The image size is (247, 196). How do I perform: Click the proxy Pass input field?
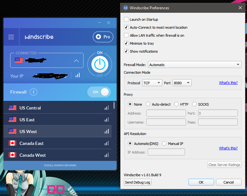218,122
